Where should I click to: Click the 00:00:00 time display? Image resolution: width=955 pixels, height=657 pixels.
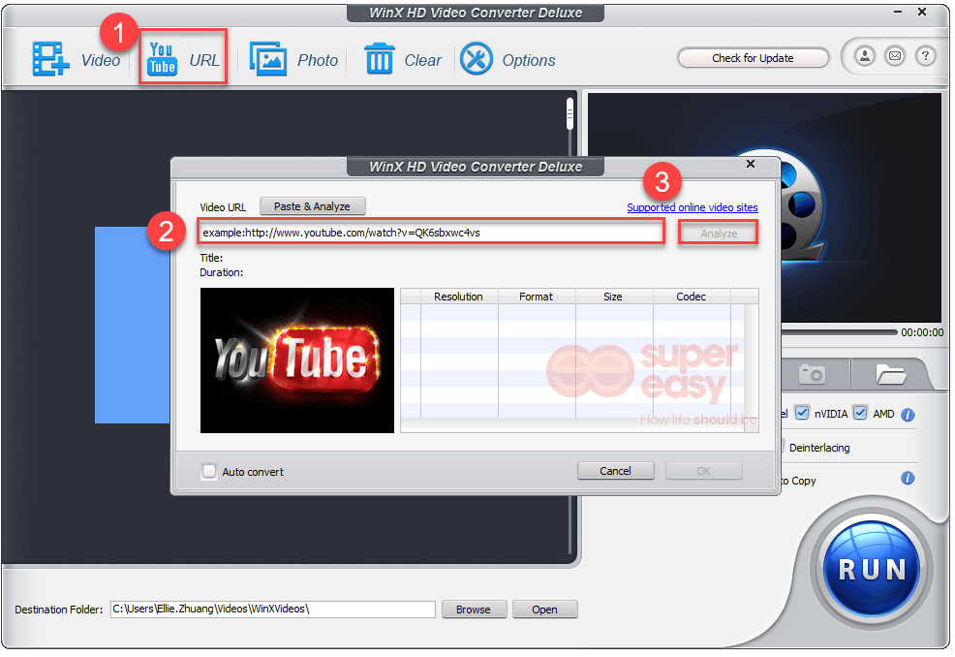tap(922, 332)
